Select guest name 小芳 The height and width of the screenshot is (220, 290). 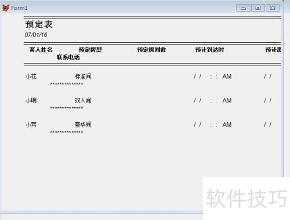31,124
